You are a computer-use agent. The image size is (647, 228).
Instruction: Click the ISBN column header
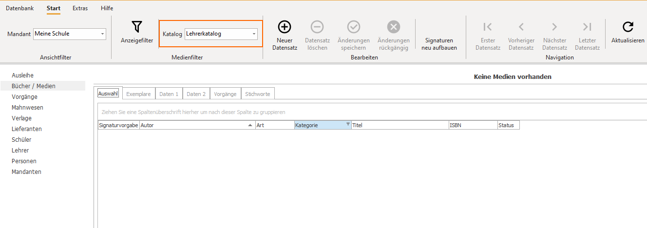tap(473, 125)
